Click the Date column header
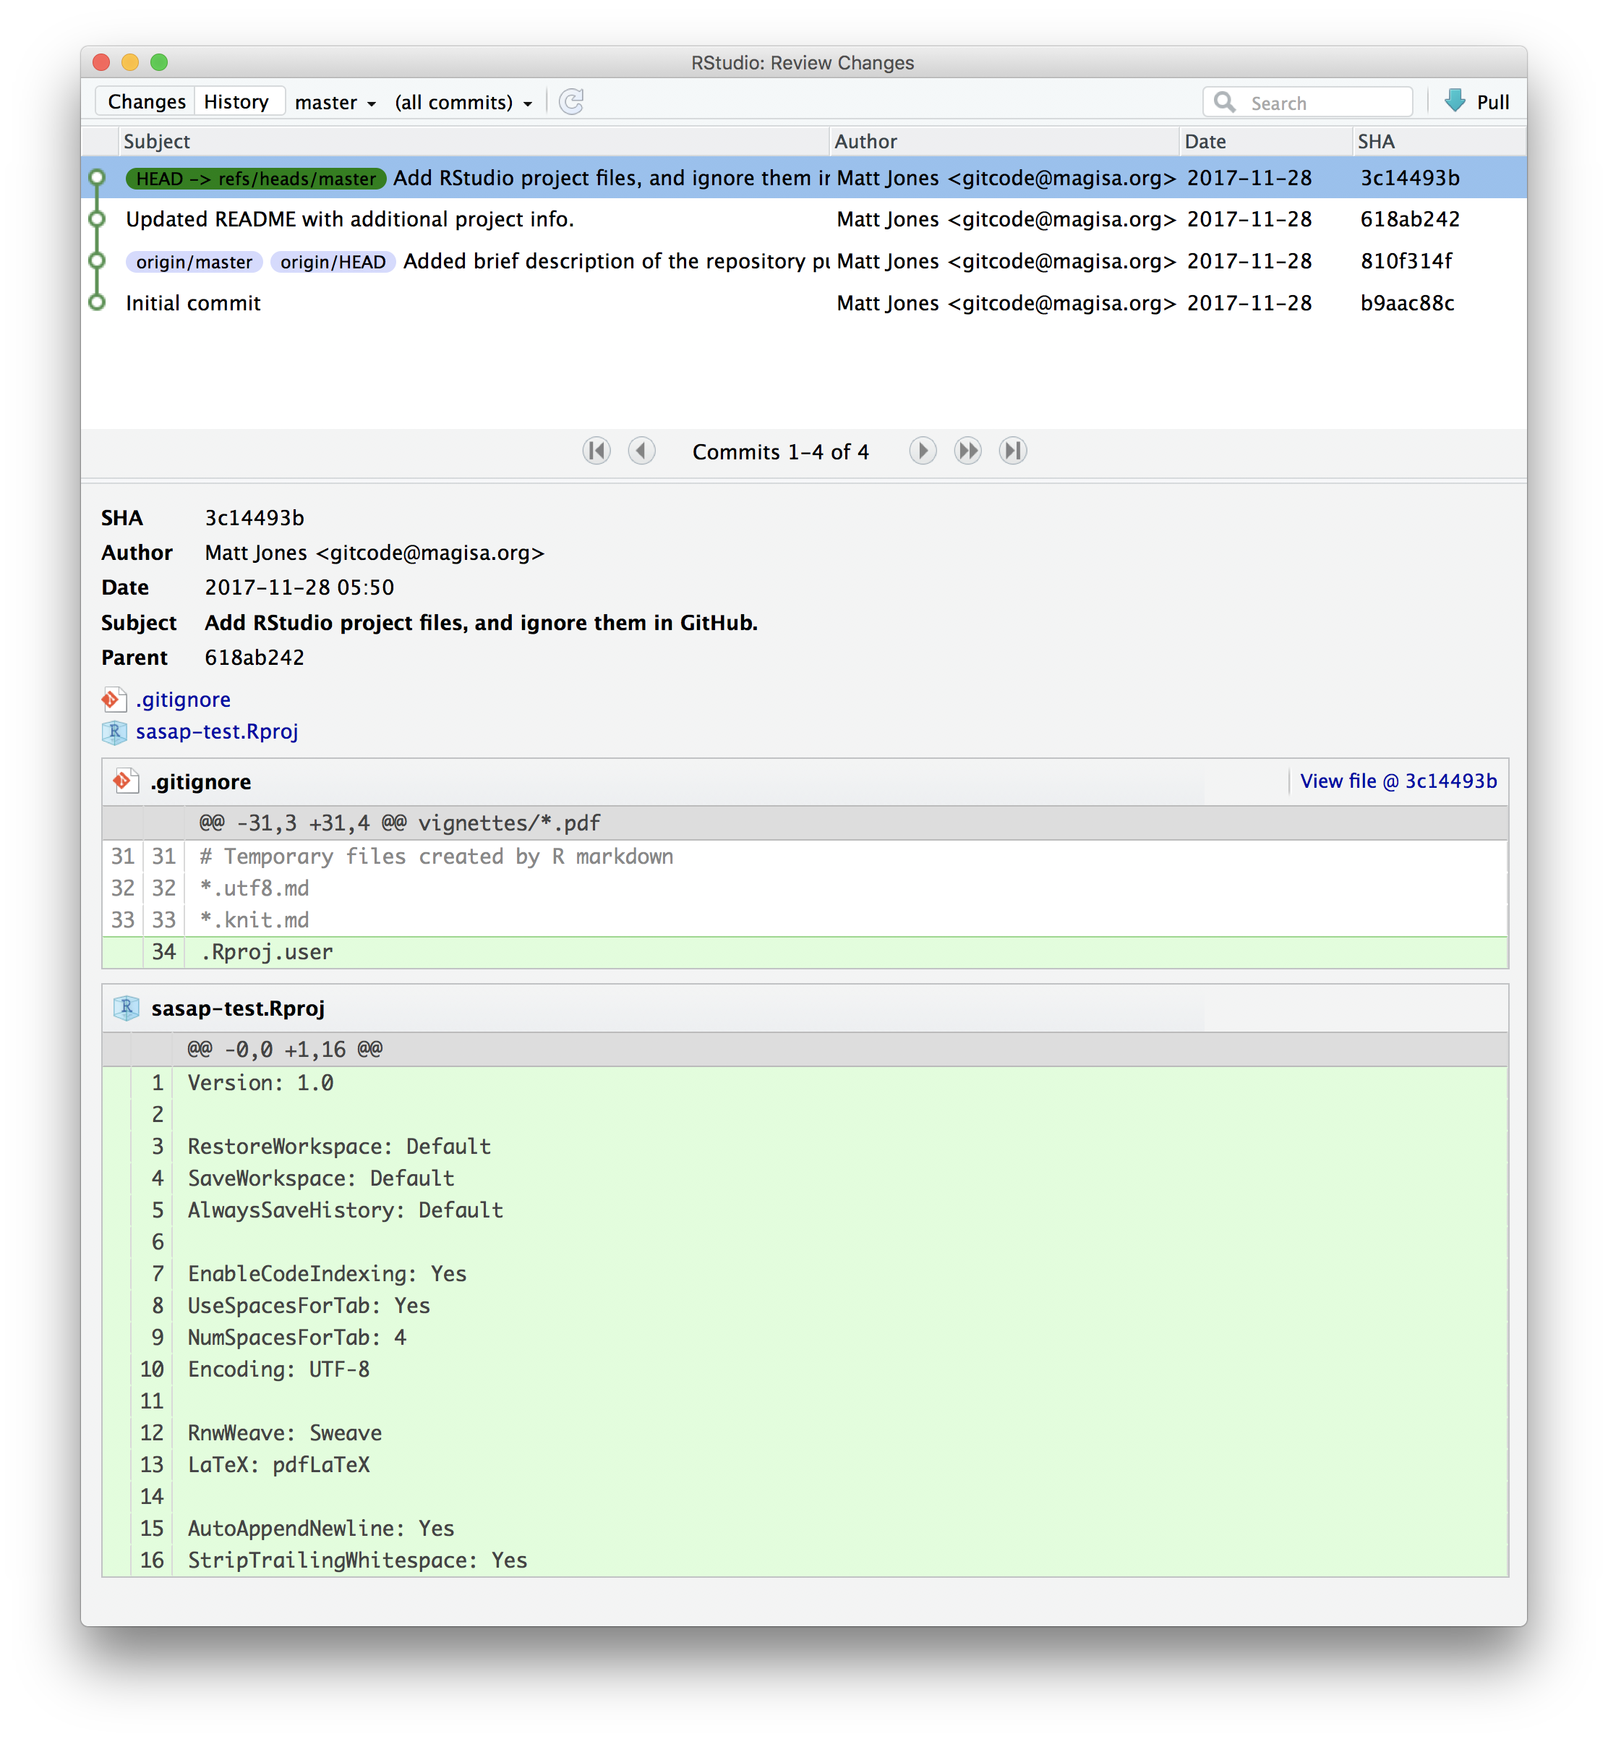Screen dimensions: 1608x1742 coord(1266,141)
